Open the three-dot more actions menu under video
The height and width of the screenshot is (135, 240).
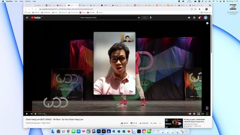pos(160,123)
